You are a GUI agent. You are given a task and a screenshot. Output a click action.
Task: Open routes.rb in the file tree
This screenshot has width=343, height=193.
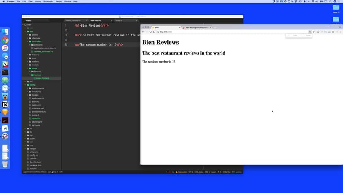point(36,118)
